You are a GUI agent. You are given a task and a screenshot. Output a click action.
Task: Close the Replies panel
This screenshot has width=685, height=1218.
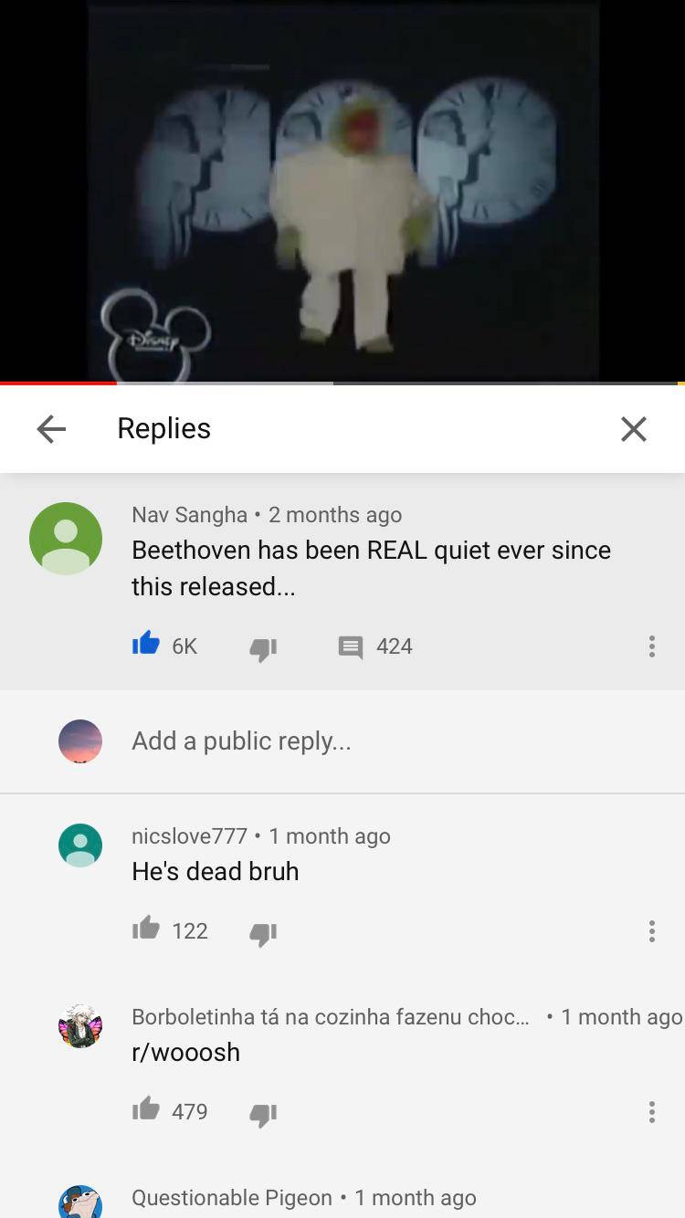pyautogui.click(x=634, y=428)
